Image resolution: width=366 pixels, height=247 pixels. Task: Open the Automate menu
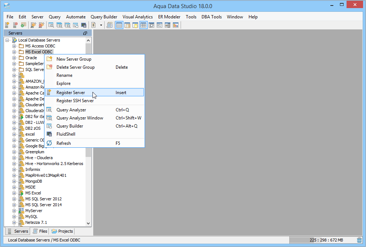click(76, 17)
